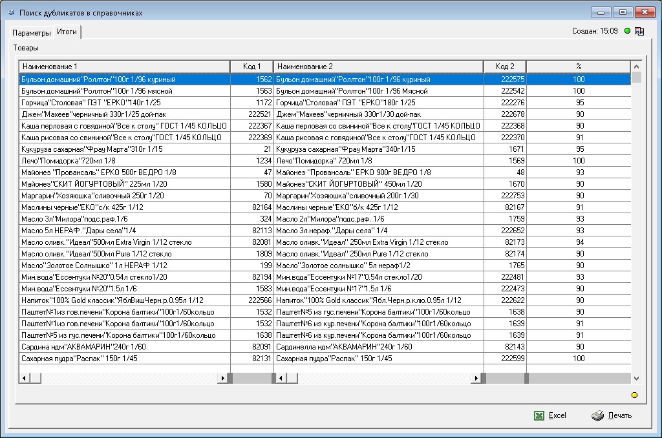The width and height of the screenshot is (662, 438).
Task: Click the Код 1 column header
Action: pyautogui.click(x=251, y=67)
